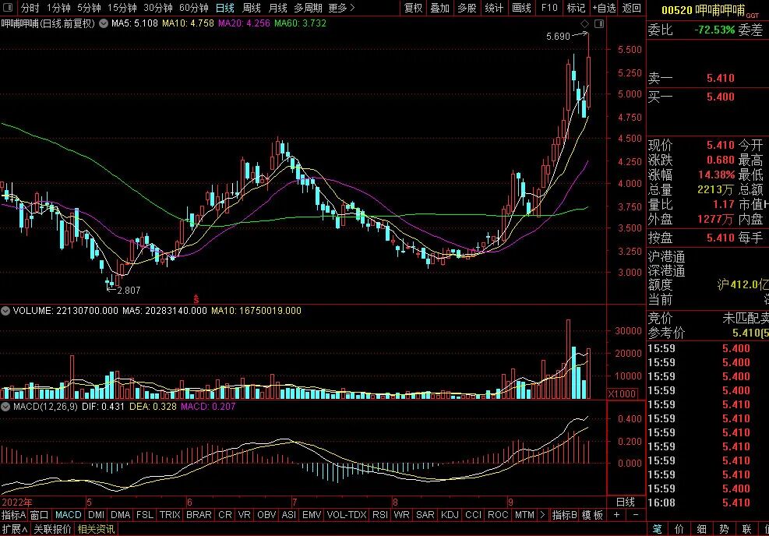
Task: Open the 指标B indicator group
Action: click(x=565, y=515)
